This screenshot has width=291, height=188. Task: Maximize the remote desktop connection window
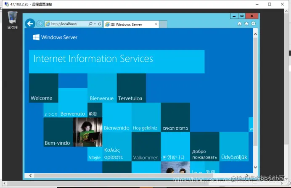[x=270, y=4]
